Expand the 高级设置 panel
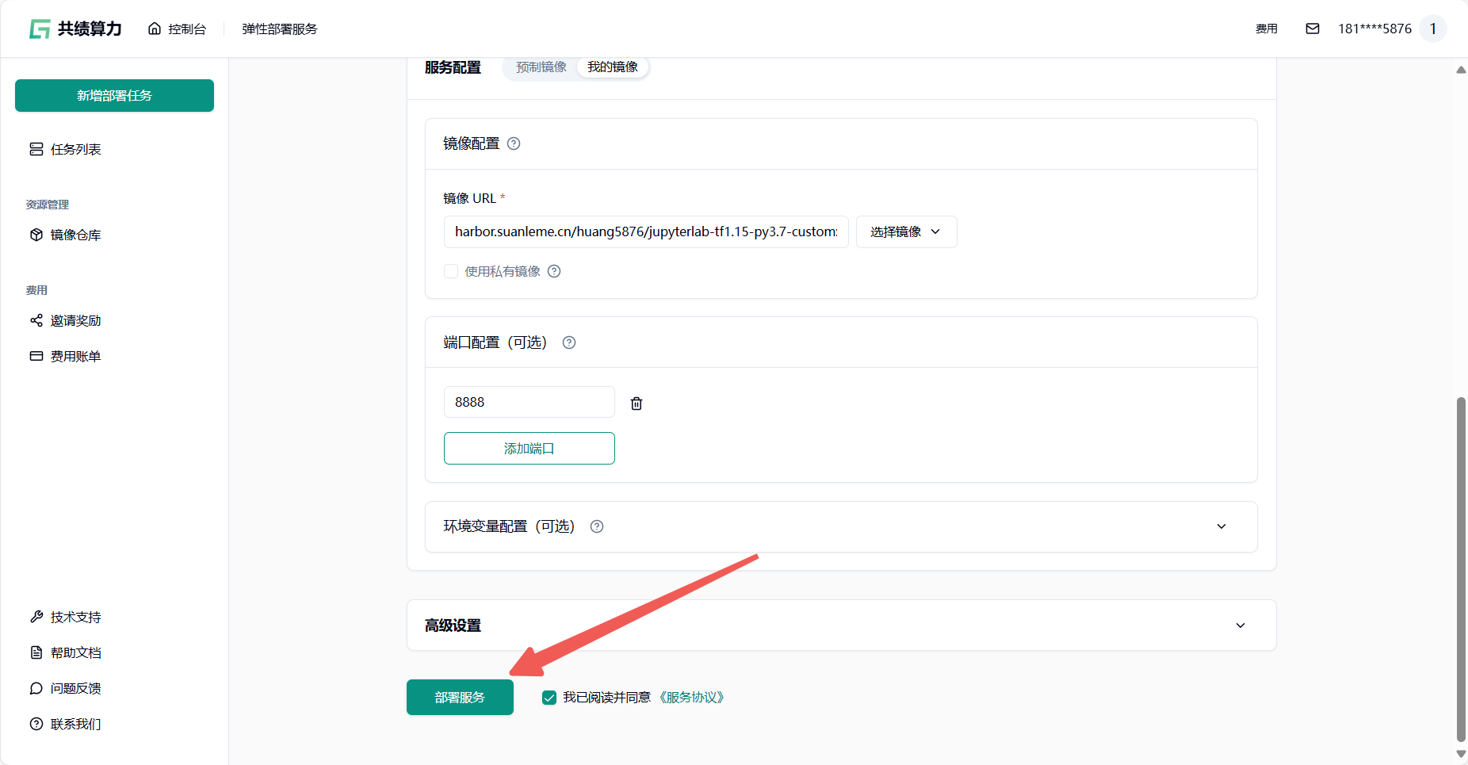 pos(1240,625)
